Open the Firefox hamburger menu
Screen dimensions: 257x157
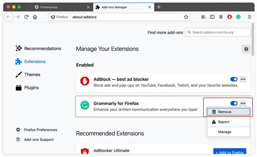tap(249, 17)
